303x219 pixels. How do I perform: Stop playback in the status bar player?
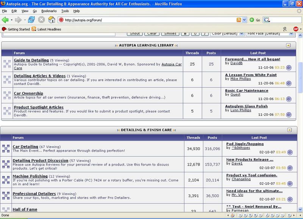click(x=255, y=215)
